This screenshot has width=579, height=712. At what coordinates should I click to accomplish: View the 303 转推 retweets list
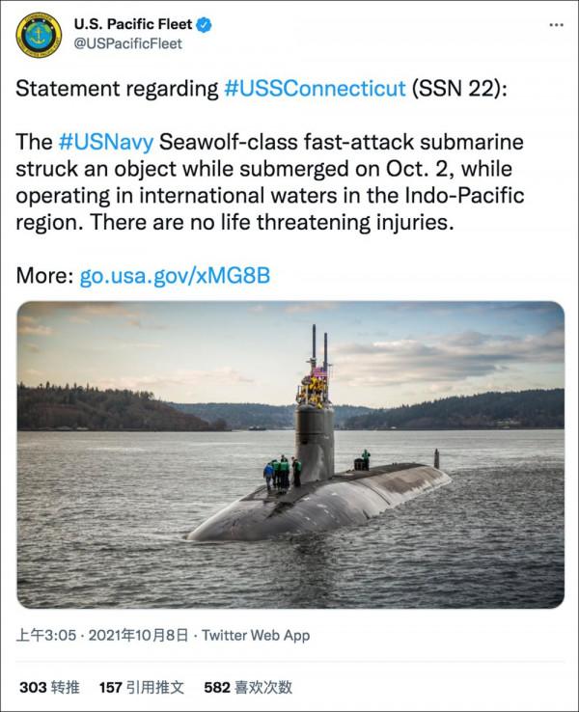coord(49,687)
